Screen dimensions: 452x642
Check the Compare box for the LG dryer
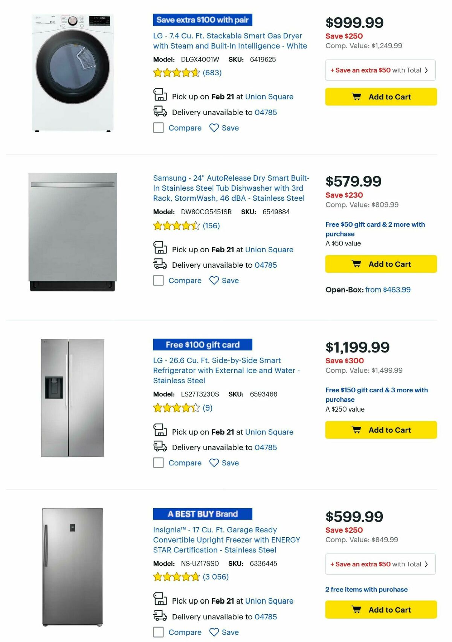click(158, 128)
